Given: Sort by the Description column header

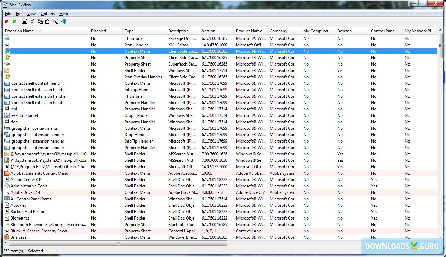Looking at the screenshot, I should 183,31.
